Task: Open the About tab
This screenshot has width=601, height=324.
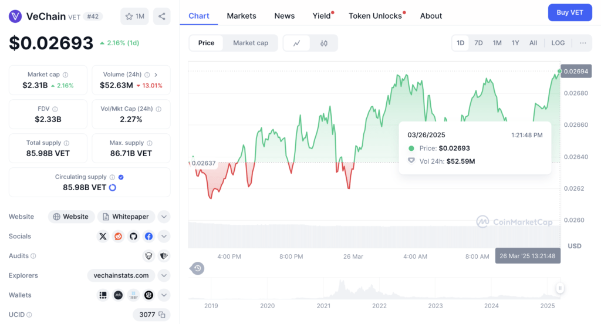Action: pyautogui.click(x=431, y=16)
